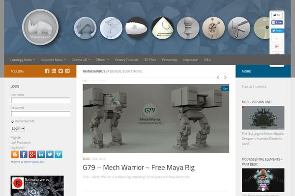Screen dimensions: 295x196
Task: Click the Facebook Like share button
Action: click(x=277, y=23)
